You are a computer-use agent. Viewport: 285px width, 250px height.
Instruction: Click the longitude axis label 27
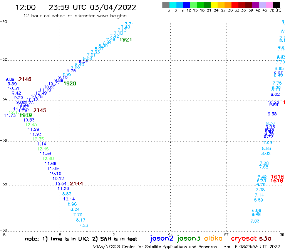point(226,235)
